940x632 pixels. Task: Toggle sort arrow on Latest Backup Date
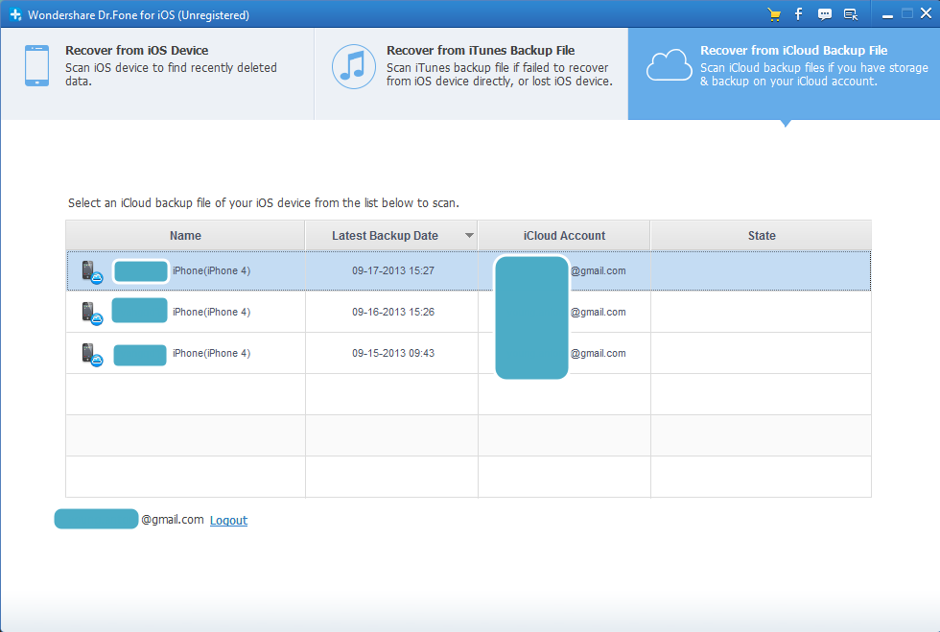(469, 236)
